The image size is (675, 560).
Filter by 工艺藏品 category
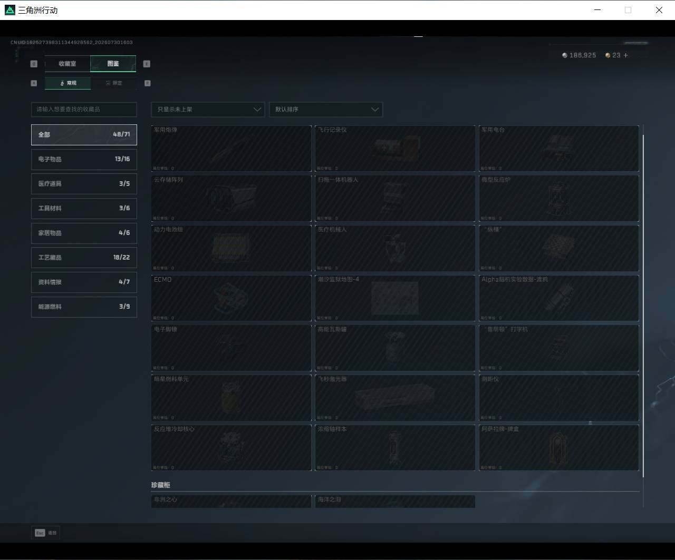[x=84, y=258]
